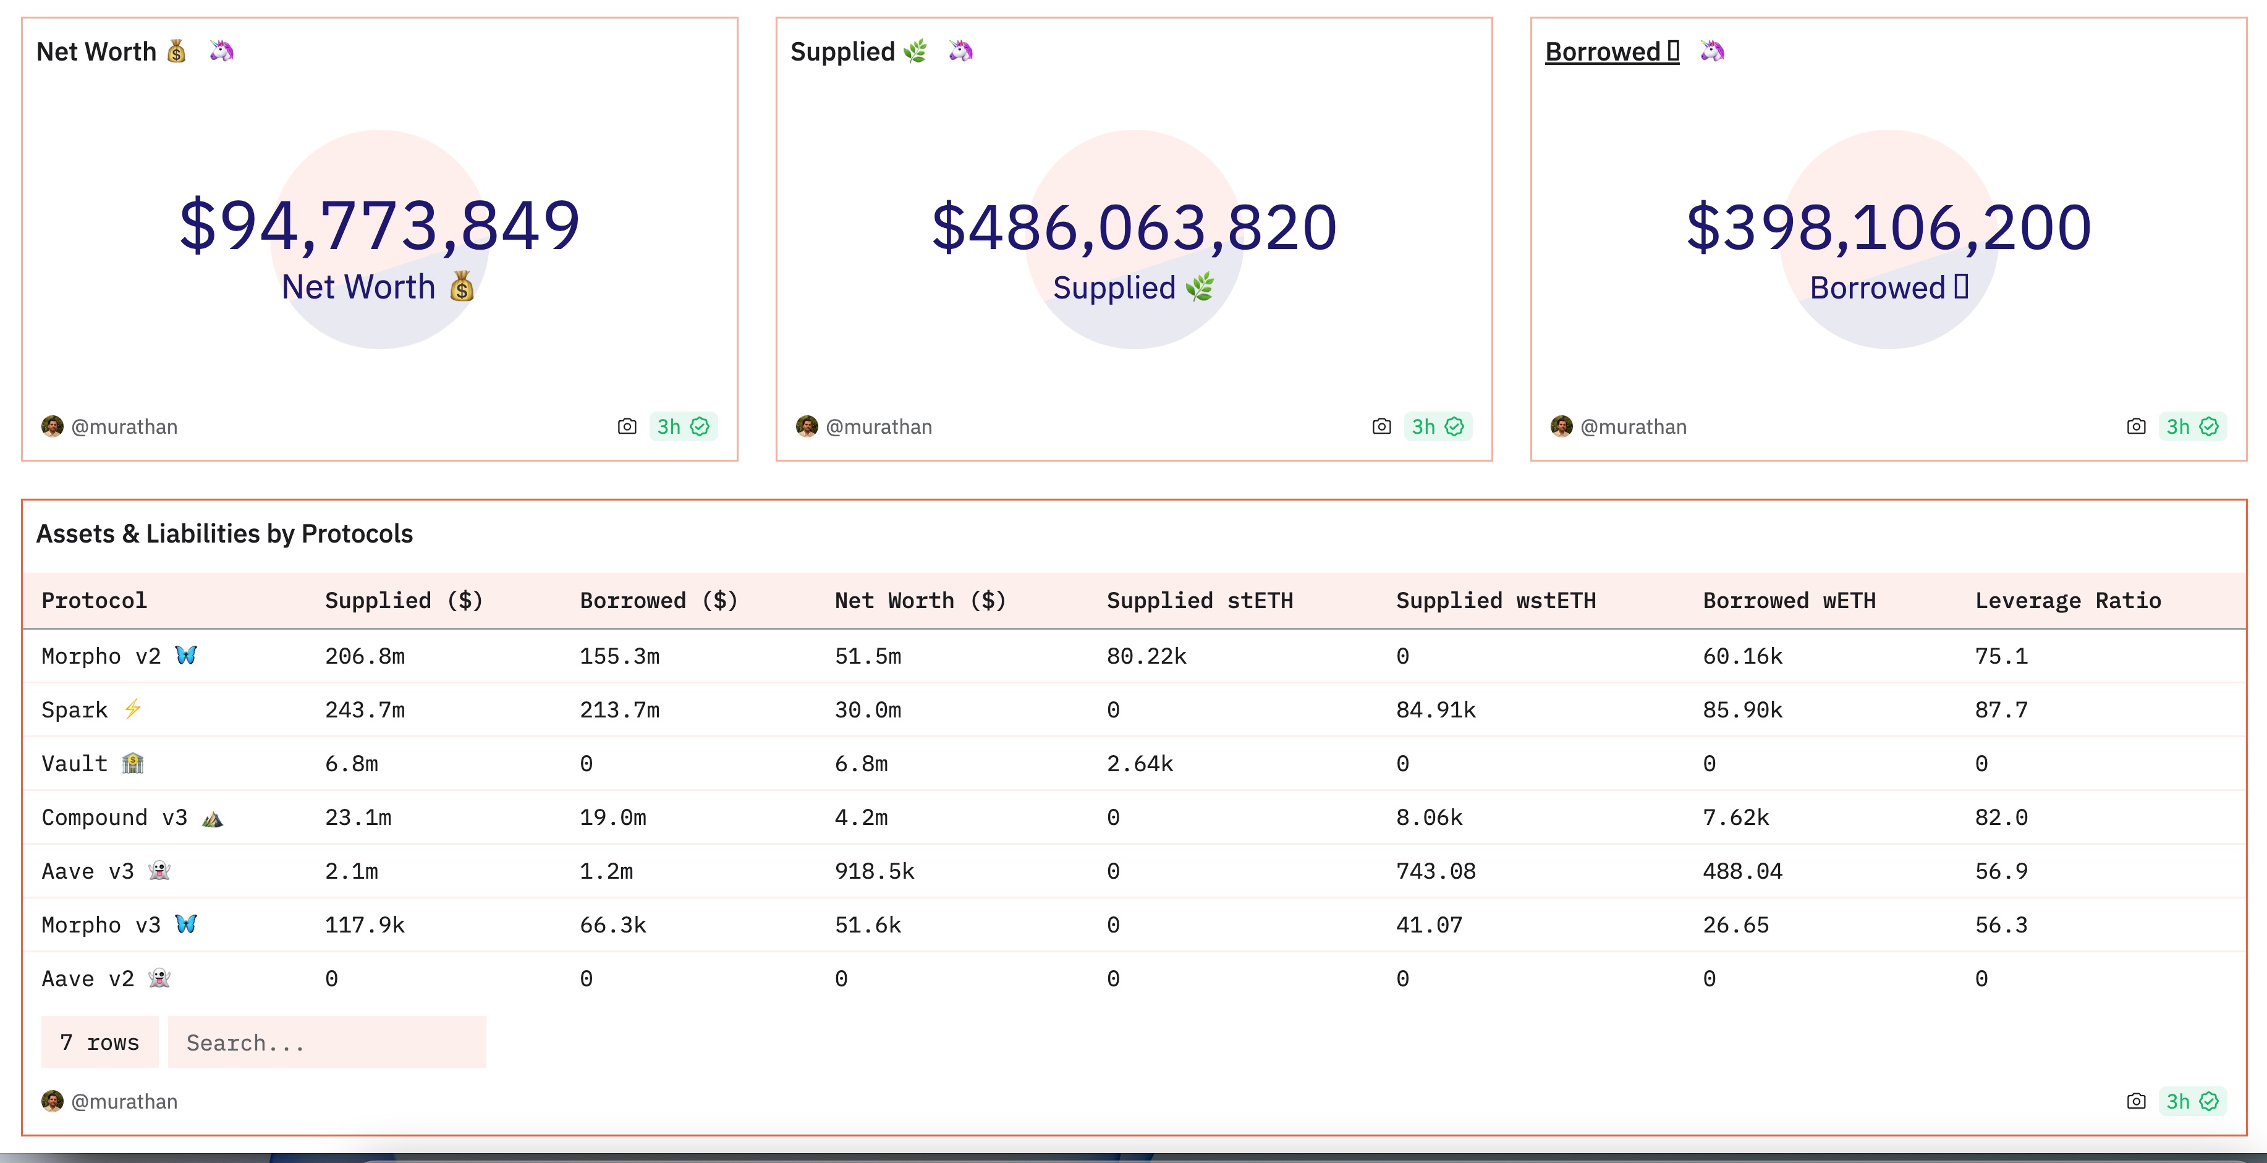The height and width of the screenshot is (1163, 2267).
Task: Open @murathan profile in Supplied card
Action: tap(878, 426)
